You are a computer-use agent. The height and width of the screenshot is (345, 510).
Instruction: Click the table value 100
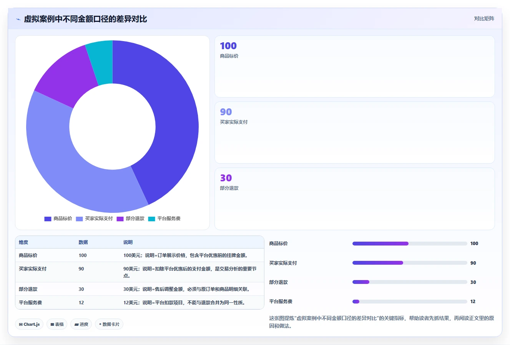pos(83,255)
